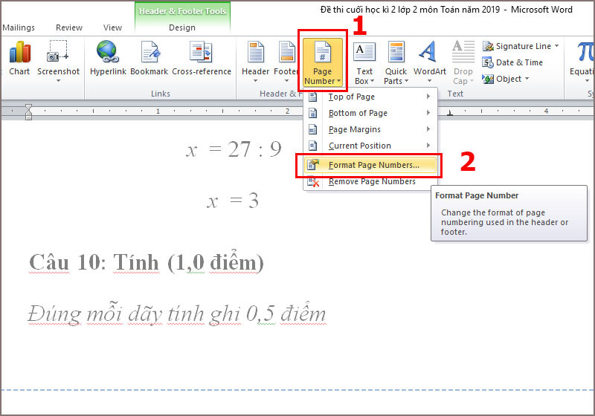Expand Current Position submenu arrow

point(428,146)
